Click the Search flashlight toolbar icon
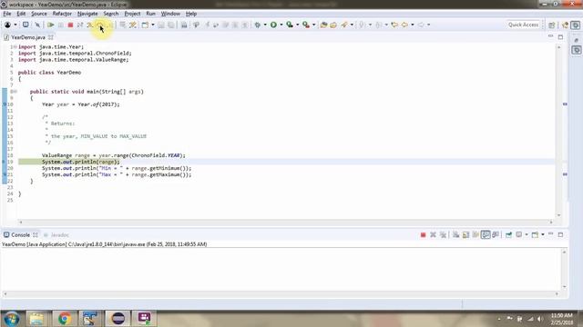Image resolution: width=583 pixels, height=327 pixels. [344, 25]
